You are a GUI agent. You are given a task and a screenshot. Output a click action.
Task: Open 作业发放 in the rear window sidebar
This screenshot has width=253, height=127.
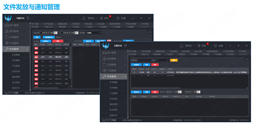(x=16, y=71)
